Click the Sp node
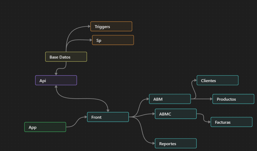 click(113, 40)
